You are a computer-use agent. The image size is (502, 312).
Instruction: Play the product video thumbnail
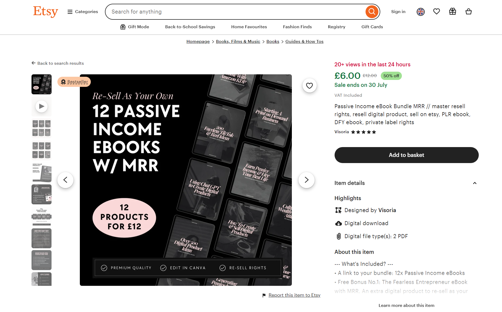click(x=41, y=106)
